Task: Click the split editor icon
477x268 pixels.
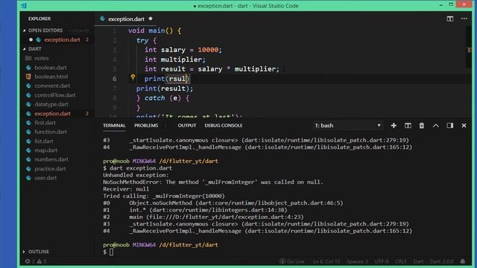Action: click(450, 19)
